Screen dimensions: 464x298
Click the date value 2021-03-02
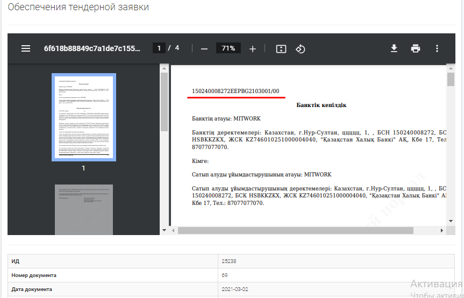pos(235,289)
